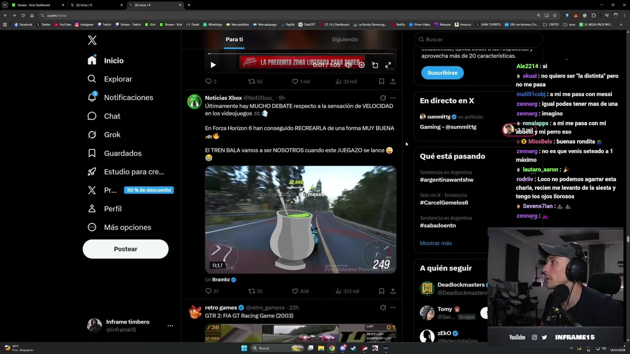Open Steam from the taskbar
630x354 pixels.
point(353,348)
